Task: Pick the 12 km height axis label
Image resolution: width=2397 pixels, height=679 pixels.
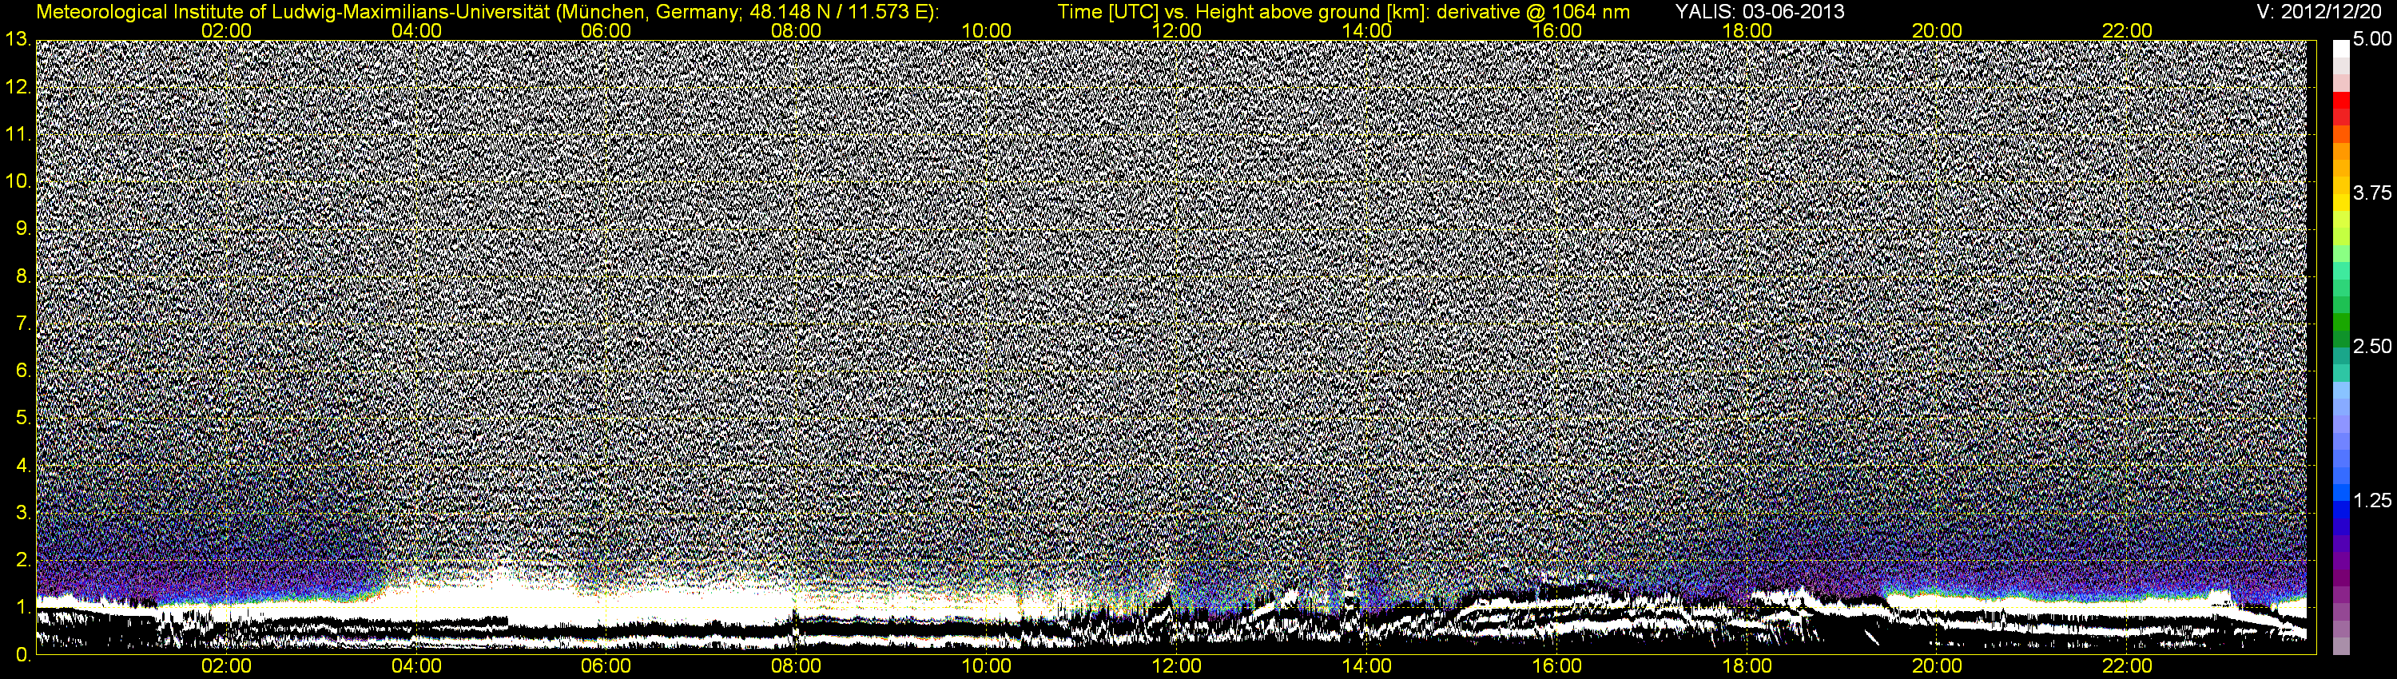Action: pyautogui.click(x=18, y=86)
